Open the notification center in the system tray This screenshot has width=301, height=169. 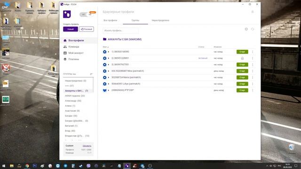296,166
